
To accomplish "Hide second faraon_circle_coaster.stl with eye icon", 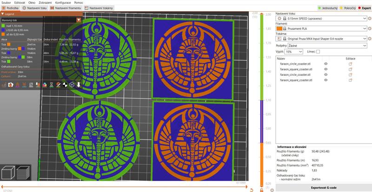I will [326, 75].
